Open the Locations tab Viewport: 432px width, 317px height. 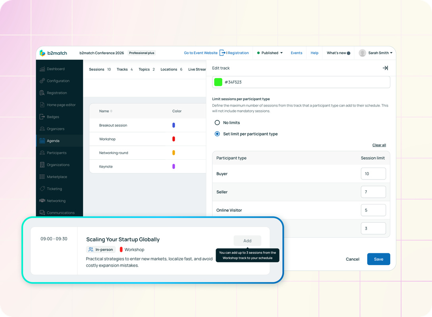click(171, 69)
